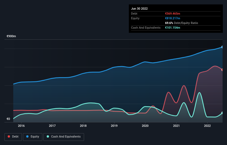Click the tooltip's Cash And Equivalents label
Screen dimensions: 227x145
(x=146, y=28)
